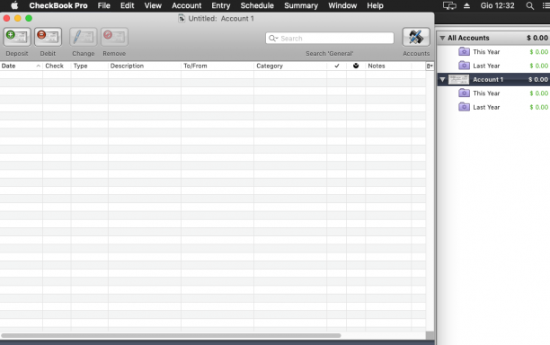Image resolution: width=550 pixels, height=345 pixels.
Task: Toggle Date column sort order
Action: [21, 66]
